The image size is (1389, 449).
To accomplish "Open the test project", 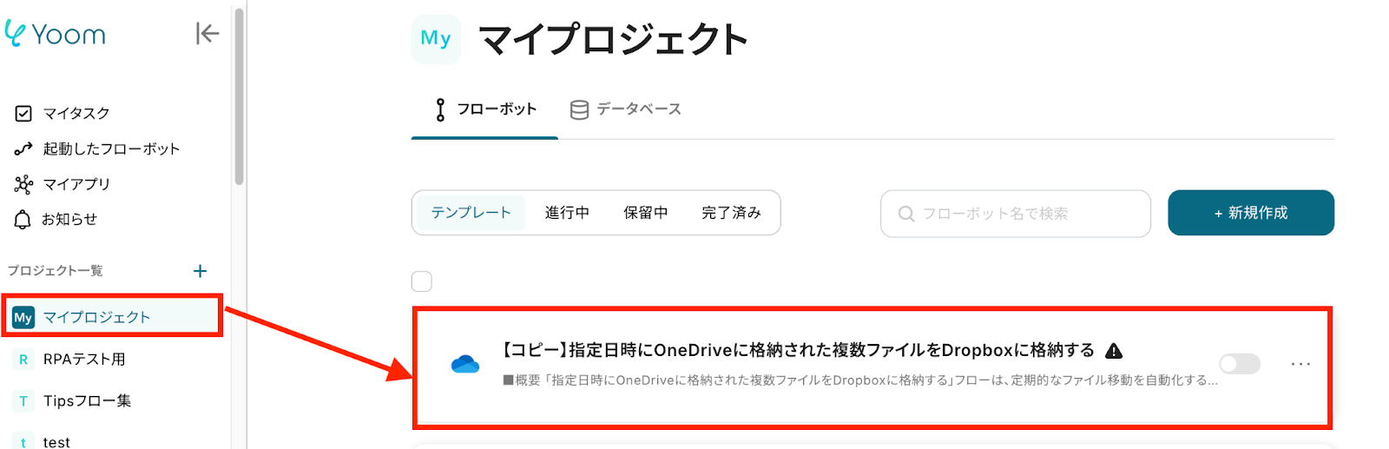I will pos(56,442).
